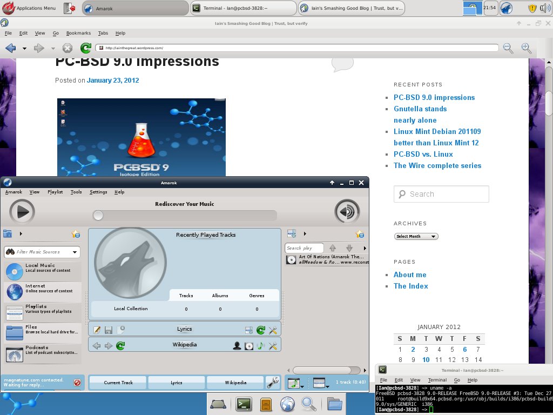Open Tabs menu in browser
Viewport: 553px width, 415px height.
103,33
